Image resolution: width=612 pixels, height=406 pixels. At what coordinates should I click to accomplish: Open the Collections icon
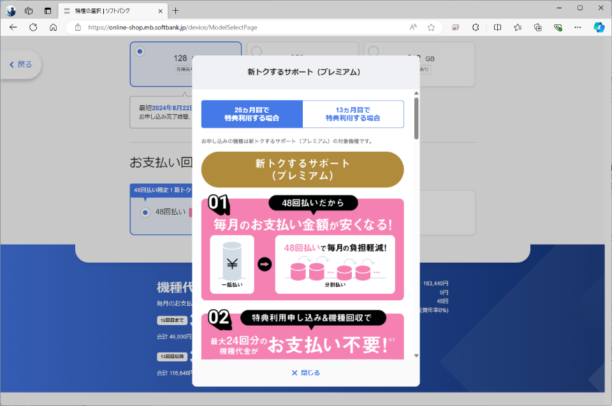pyautogui.click(x=537, y=27)
